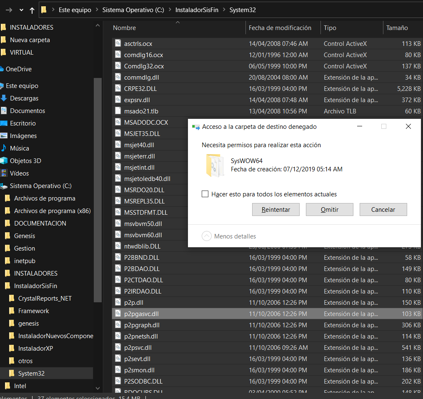Click the CRPE32.DLL file icon
The width and height of the screenshot is (423, 399).
click(x=118, y=88)
